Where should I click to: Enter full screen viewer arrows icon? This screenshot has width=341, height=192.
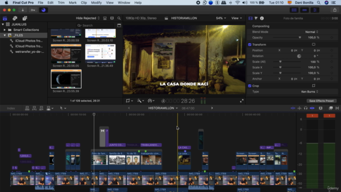pyautogui.click(x=241, y=101)
